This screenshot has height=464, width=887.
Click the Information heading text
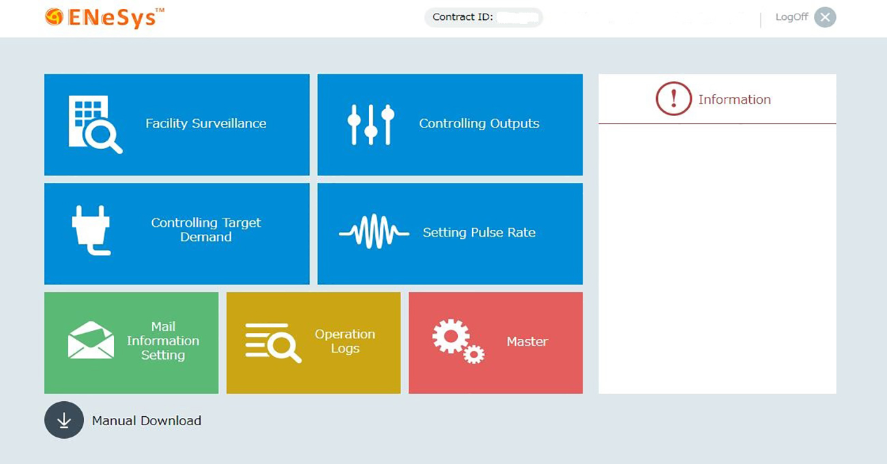click(734, 100)
